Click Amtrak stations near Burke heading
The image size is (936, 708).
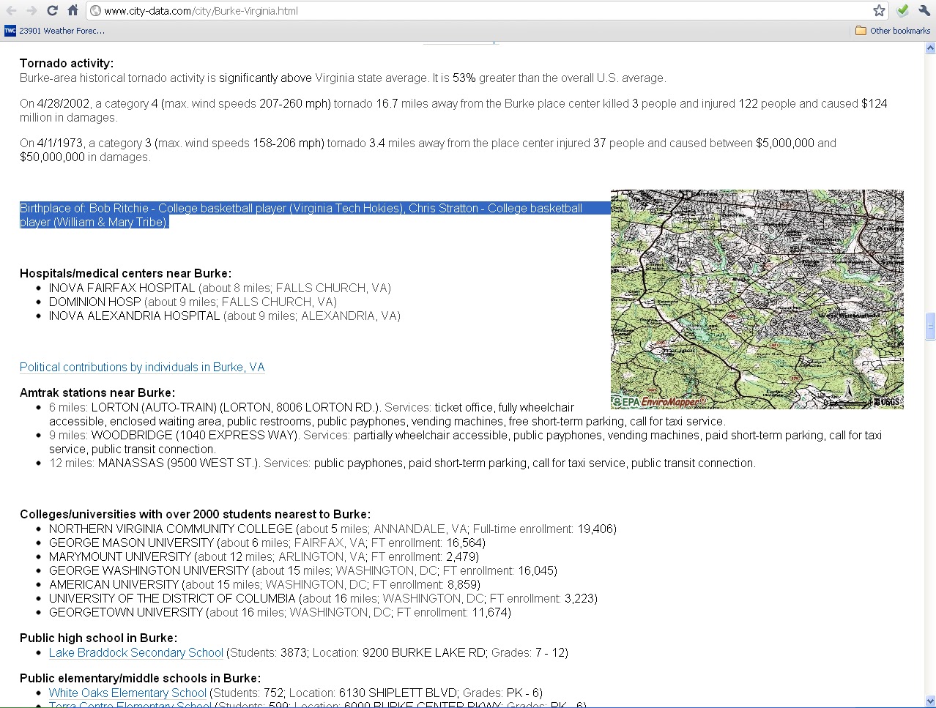tap(97, 392)
